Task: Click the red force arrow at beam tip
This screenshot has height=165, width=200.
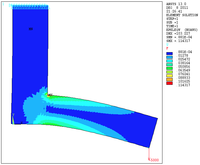Action: (x=149, y=154)
